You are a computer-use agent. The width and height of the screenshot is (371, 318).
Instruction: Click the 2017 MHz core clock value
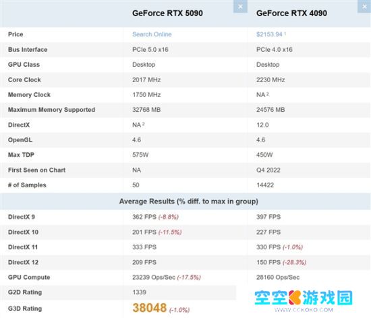(x=146, y=80)
